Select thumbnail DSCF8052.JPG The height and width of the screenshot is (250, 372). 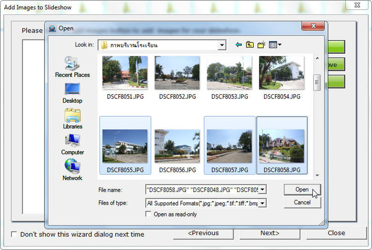coord(177,73)
